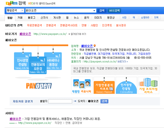The height and width of the screenshot is (128, 164).
Task: Click the 인크루트 suggested keyword
Action: pyautogui.click(x=107, y=25)
